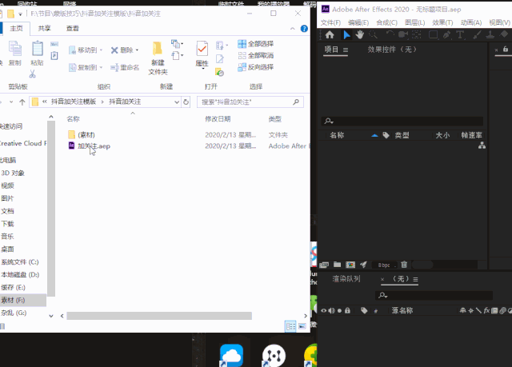512x367 pixels.
Task: Click the Interpret Footage icon in Project panel
Action: pyautogui.click(x=324, y=265)
